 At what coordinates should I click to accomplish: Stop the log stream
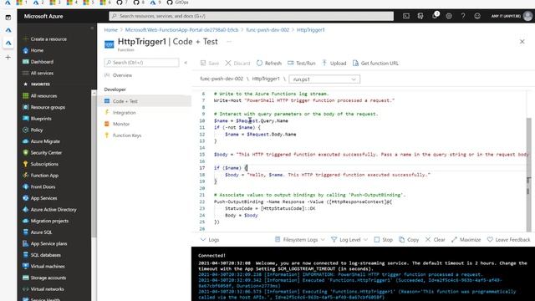click(383, 240)
